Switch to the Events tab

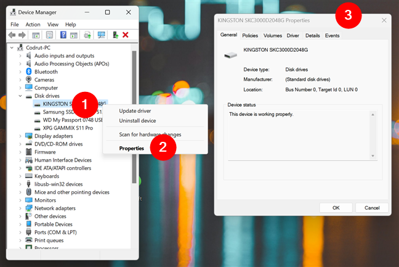332,35
